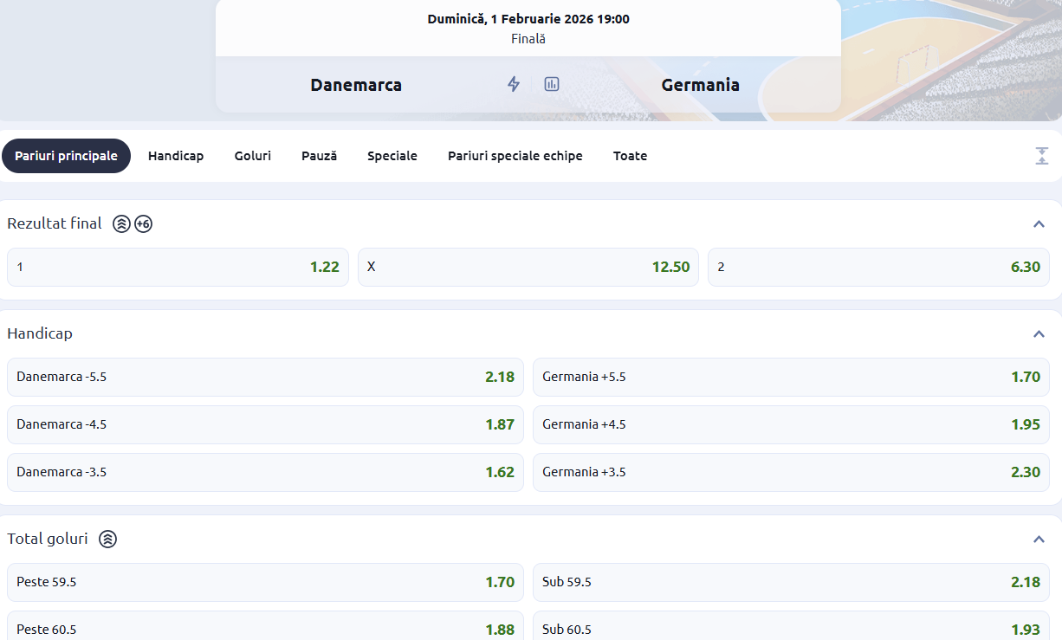This screenshot has width=1062, height=640.
Task: Click the Danemarca team name
Action: (x=356, y=85)
